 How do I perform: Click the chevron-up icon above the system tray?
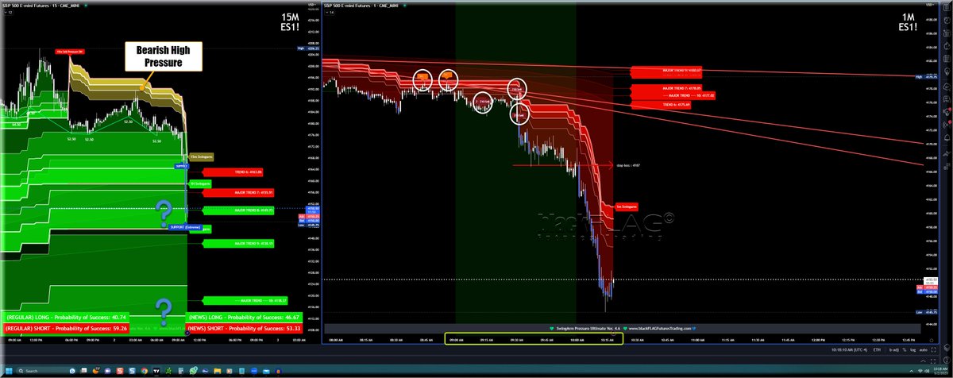click(923, 361)
